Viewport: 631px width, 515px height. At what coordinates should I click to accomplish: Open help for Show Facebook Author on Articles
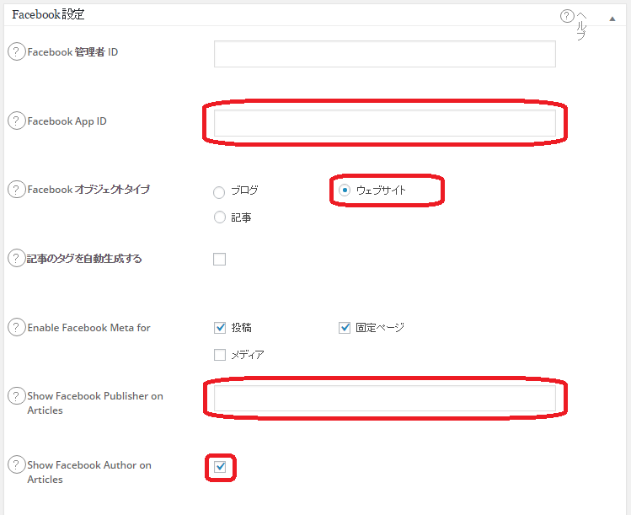(16, 465)
